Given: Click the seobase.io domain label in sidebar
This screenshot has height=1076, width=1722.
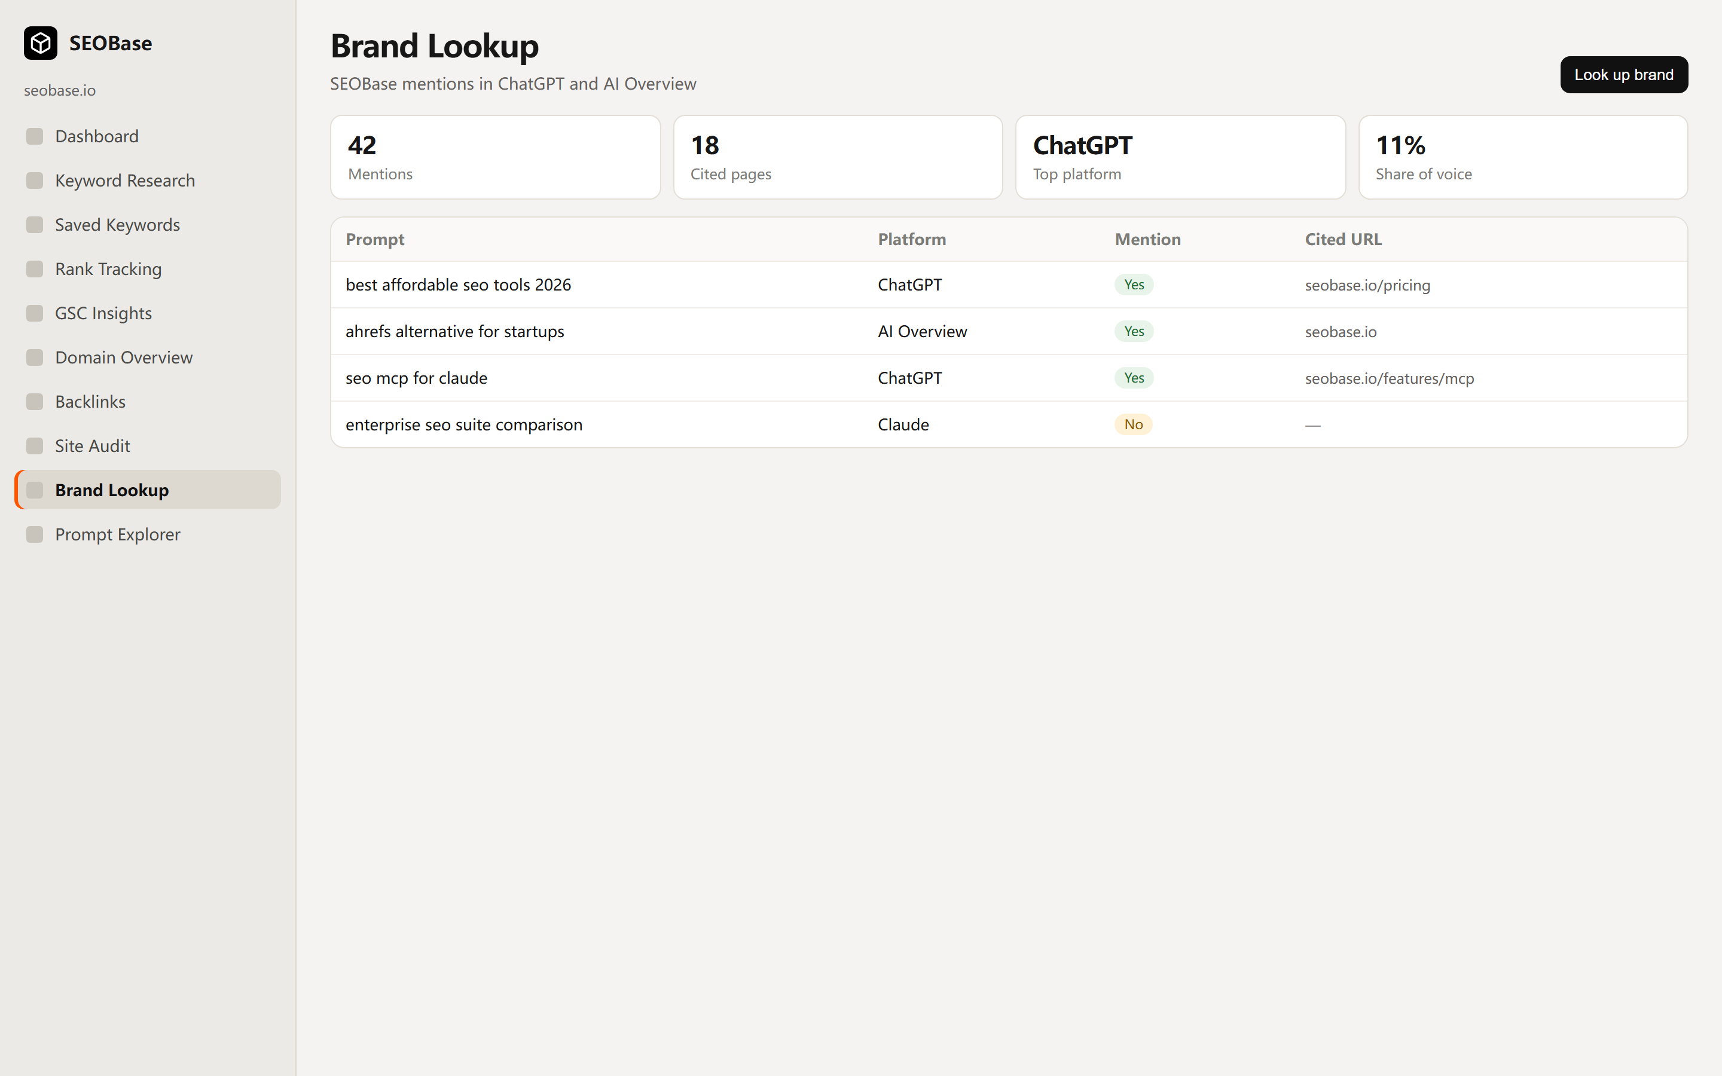Looking at the screenshot, I should tap(60, 90).
